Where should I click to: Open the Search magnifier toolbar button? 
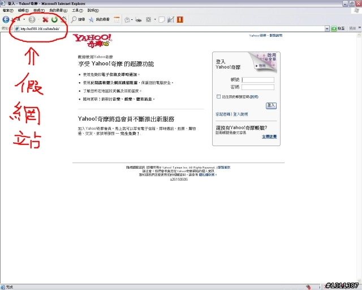tap(77, 20)
